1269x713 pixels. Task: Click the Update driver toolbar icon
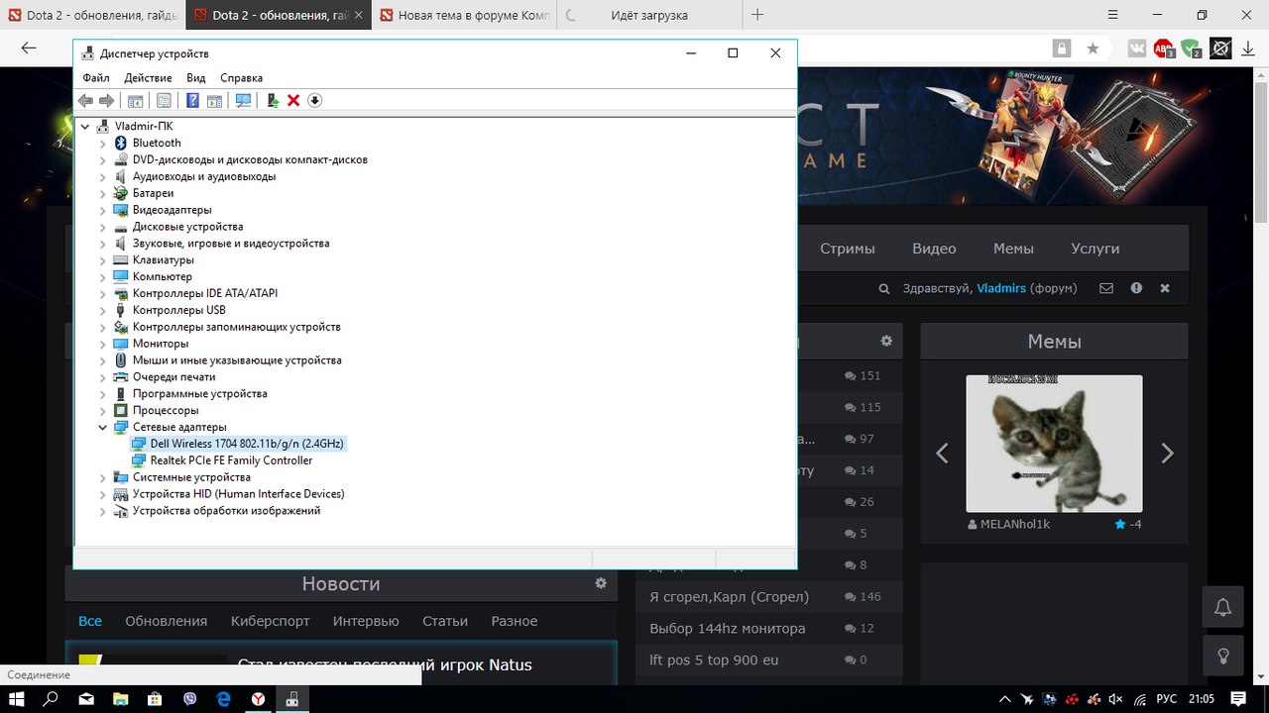[x=273, y=100]
